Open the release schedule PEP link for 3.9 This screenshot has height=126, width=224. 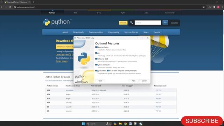[158, 107]
